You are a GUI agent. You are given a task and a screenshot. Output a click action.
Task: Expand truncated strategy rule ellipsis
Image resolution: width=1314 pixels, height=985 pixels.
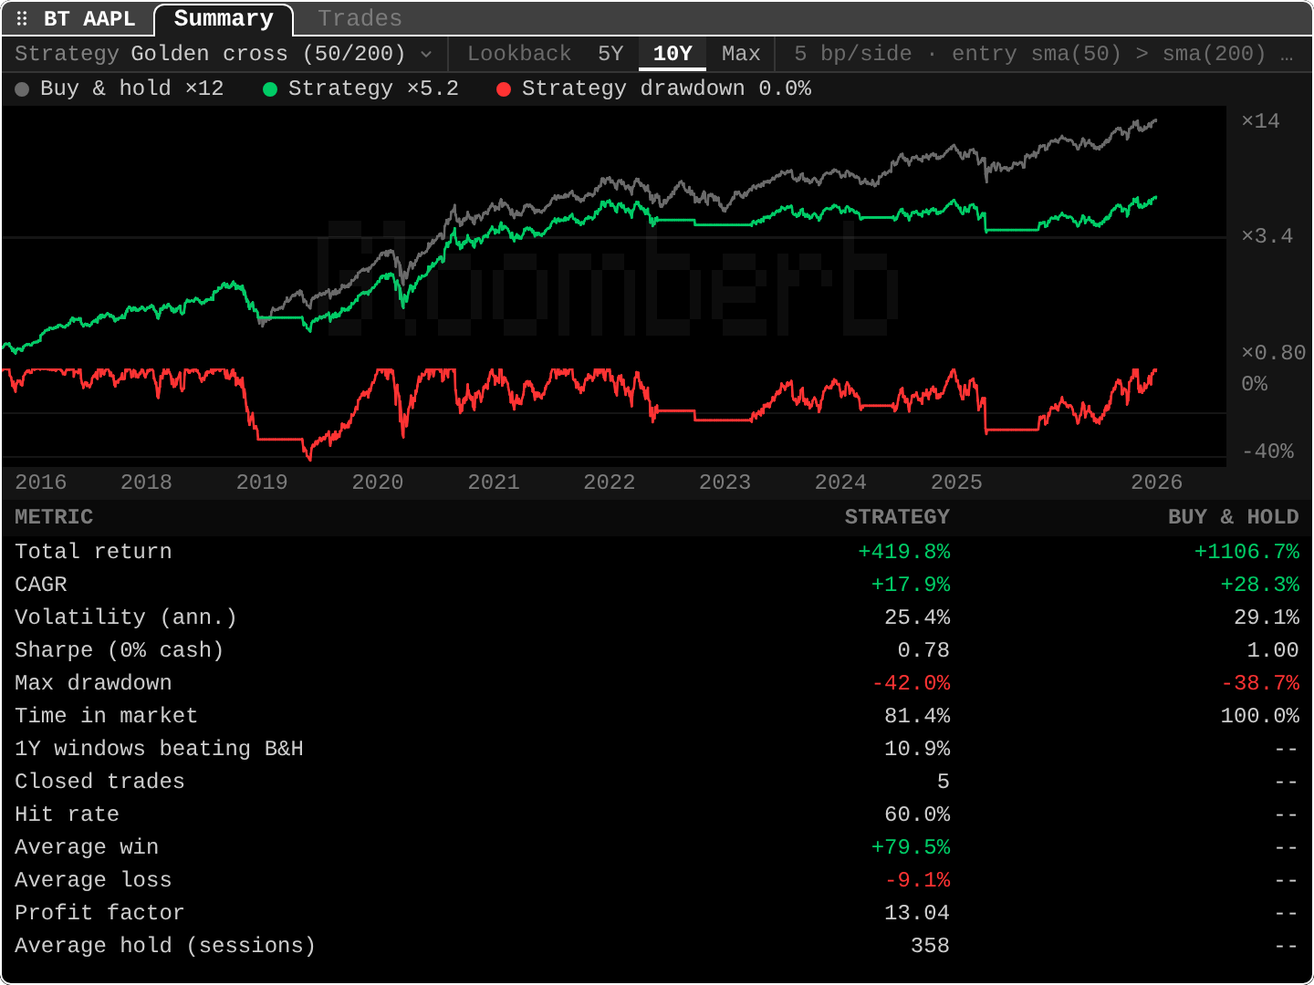click(x=1287, y=55)
